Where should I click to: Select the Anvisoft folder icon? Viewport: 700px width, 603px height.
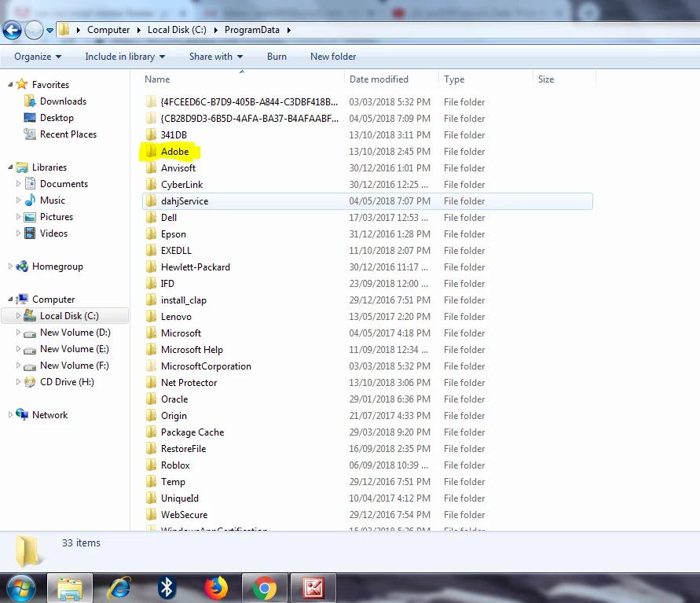point(151,168)
